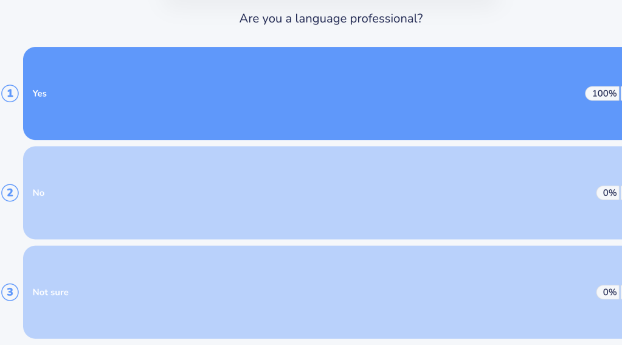Click the cut-off element right of No's 0% badge
The height and width of the screenshot is (345, 622).
coord(621,193)
